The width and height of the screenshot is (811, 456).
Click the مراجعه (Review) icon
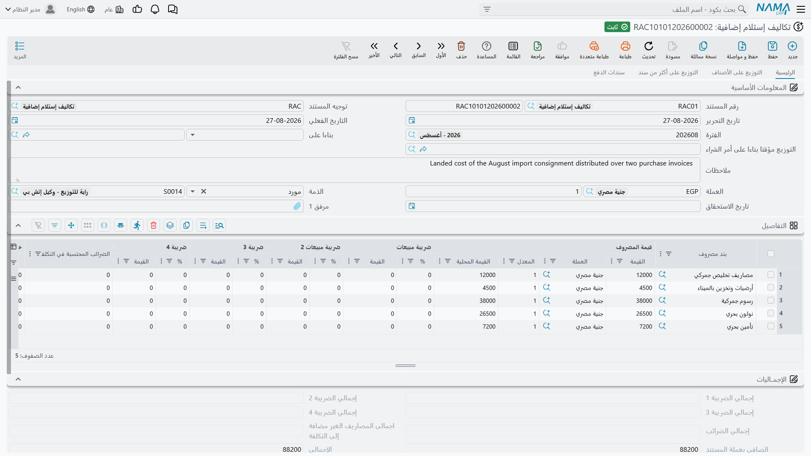(538, 46)
